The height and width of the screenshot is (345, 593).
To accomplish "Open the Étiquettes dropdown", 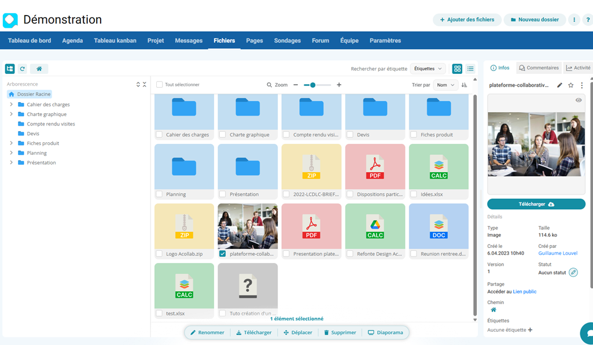I will point(428,68).
